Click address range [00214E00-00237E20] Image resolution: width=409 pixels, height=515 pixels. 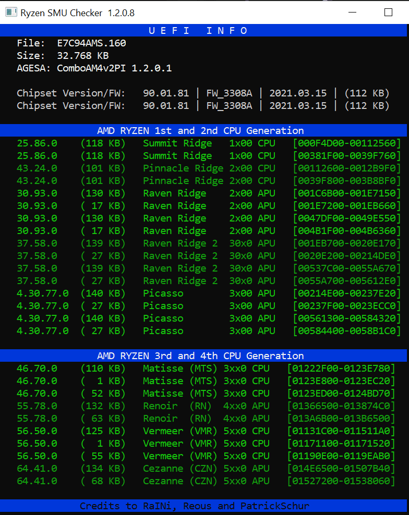pyautogui.click(x=347, y=293)
